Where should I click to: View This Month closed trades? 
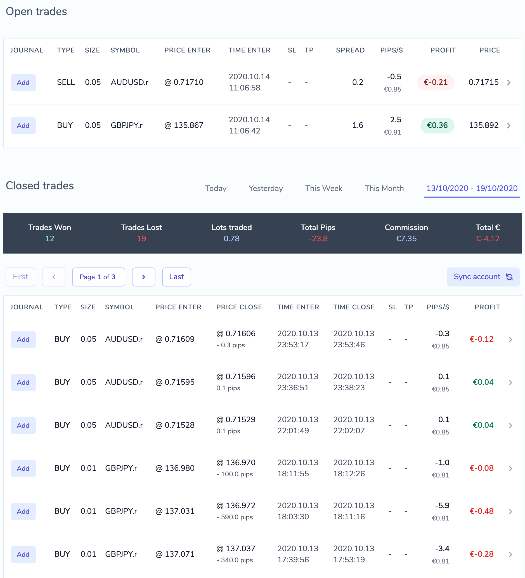384,188
